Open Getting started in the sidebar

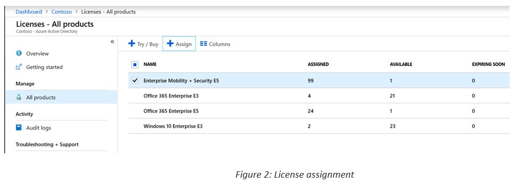click(x=39, y=67)
